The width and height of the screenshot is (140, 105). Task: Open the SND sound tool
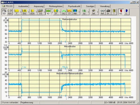pyautogui.click(x=75, y=12)
